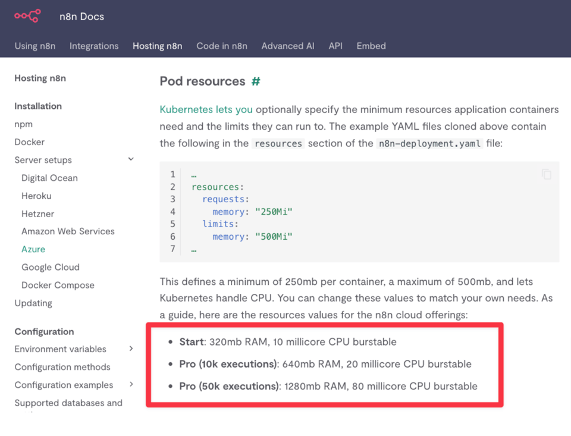Open the Pod resources anchor hash link
The image size is (571, 436).
tap(256, 81)
